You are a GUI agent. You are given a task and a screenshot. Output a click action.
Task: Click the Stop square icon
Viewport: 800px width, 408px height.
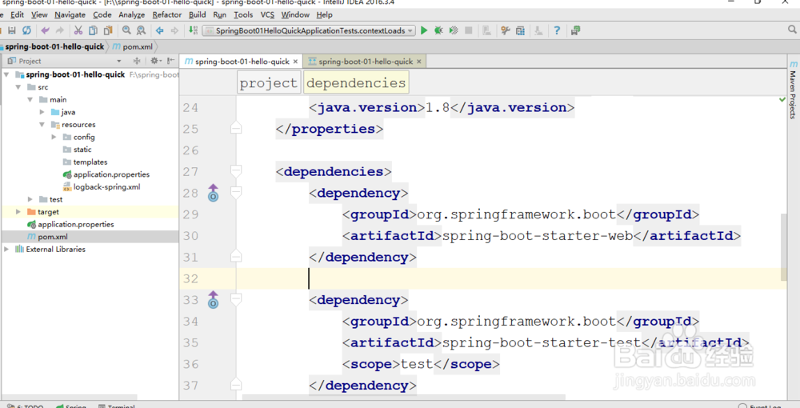[468, 30]
